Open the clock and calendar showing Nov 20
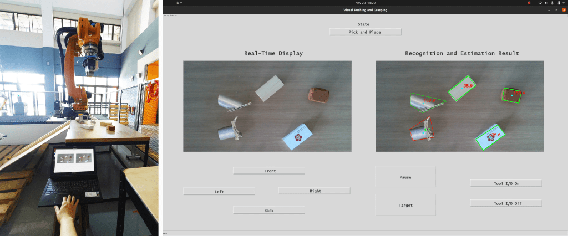This screenshot has width=568, height=236. pos(365,3)
